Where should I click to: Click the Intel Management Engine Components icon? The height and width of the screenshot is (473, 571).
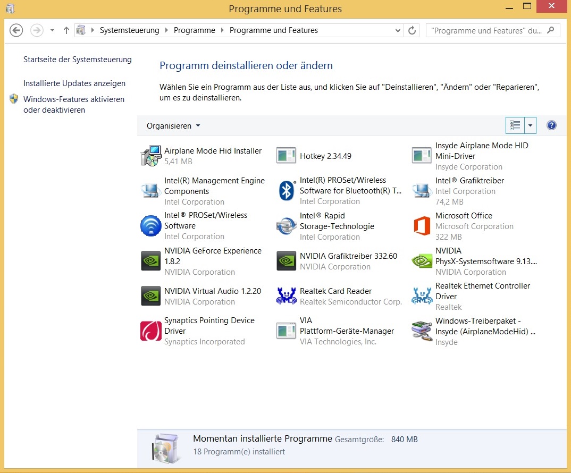(151, 191)
